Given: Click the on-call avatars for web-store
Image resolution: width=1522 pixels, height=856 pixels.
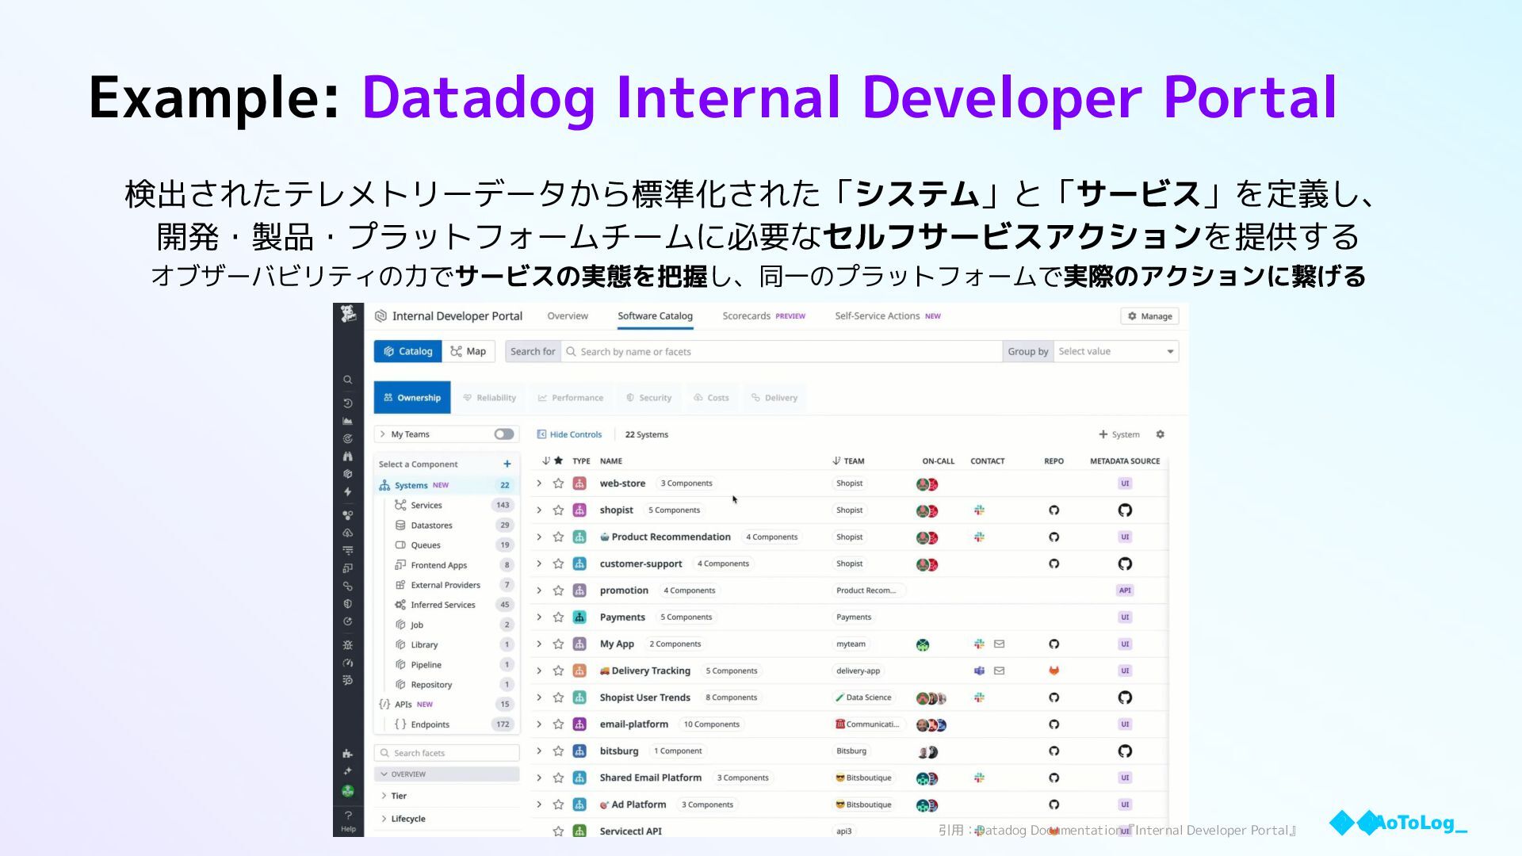Looking at the screenshot, I should pyautogui.click(x=927, y=484).
